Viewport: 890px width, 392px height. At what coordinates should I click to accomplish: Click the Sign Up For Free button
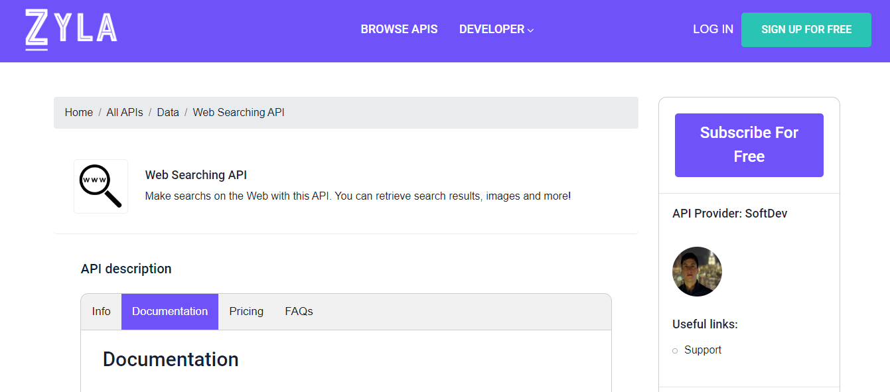[806, 29]
